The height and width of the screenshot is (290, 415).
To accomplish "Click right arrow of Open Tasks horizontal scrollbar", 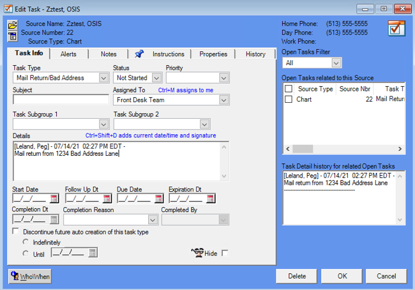I will [400, 149].
